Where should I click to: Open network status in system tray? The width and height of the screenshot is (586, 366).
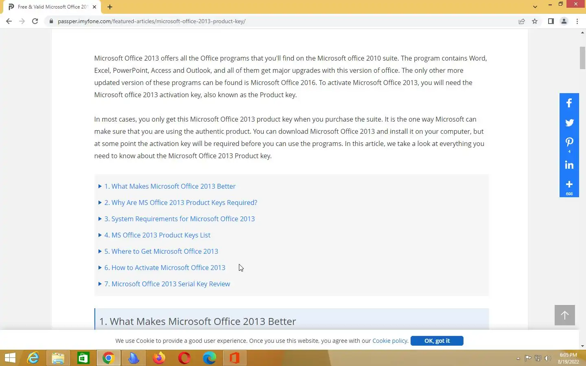pyautogui.click(x=538, y=358)
